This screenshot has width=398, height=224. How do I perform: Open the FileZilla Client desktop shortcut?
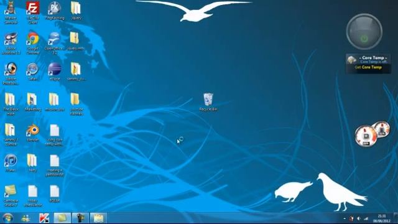click(32, 12)
